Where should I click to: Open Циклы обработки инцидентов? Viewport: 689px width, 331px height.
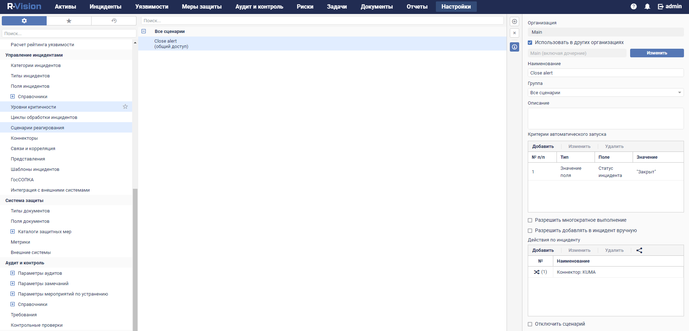click(x=44, y=117)
